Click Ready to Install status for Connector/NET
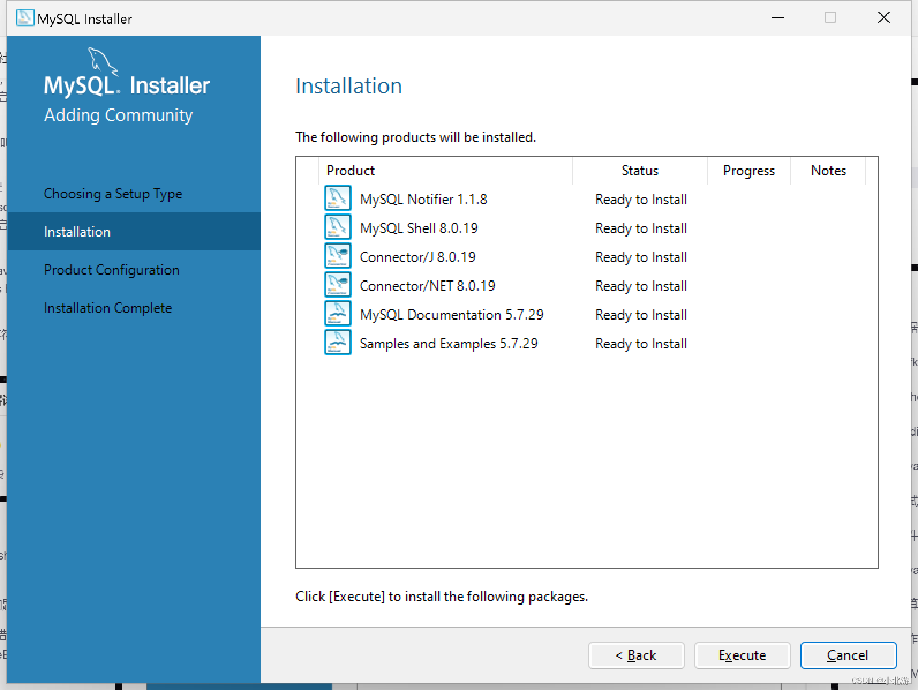This screenshot has height=690, width=918. [641, 286]
